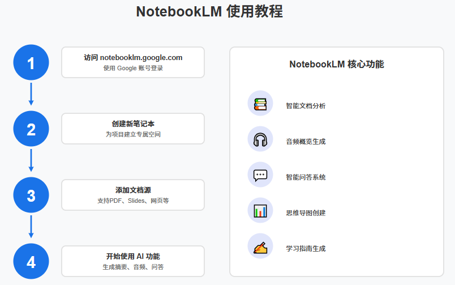Click the 支持PDF、Slides、网页等 subtitle
Image resolution: width=455 pixels, height=285 pixels.
coord(133,201)
